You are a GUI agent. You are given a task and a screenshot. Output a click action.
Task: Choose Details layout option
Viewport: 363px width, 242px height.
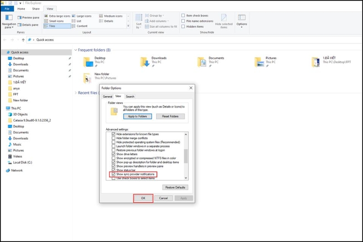click(106, 21)
